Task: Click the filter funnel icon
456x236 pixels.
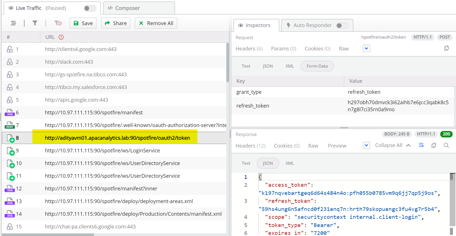Action: [x=35, y=23]
